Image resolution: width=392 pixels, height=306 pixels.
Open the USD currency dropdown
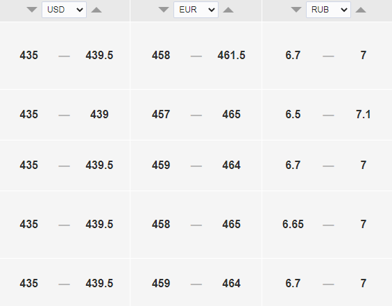coord(64,10)
